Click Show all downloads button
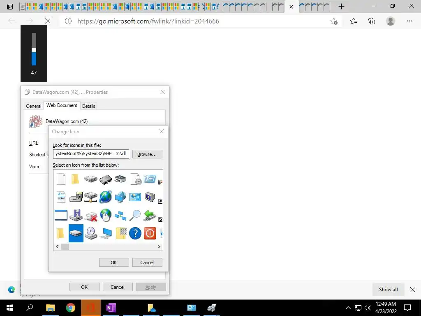Screen dimensions: 421x316 pos(388,289)
